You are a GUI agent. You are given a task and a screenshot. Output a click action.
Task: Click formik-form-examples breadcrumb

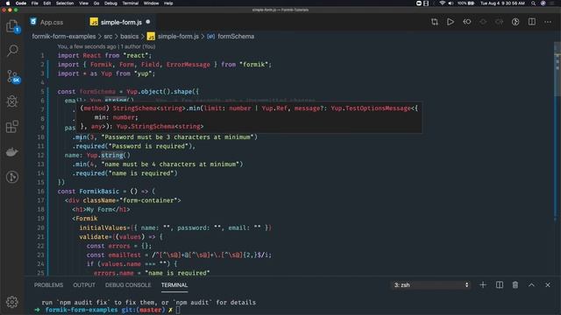[x=64, y=37]
